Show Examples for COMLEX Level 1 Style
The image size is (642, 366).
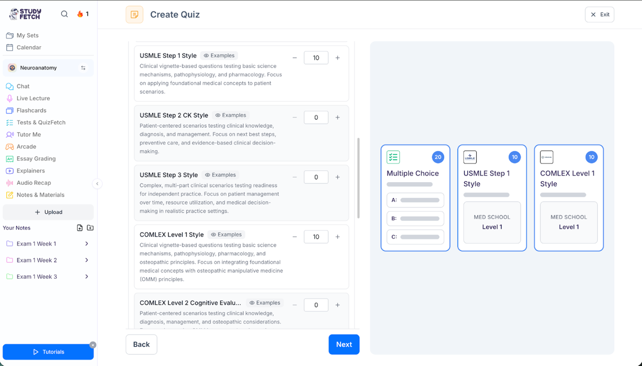[226, 235]
